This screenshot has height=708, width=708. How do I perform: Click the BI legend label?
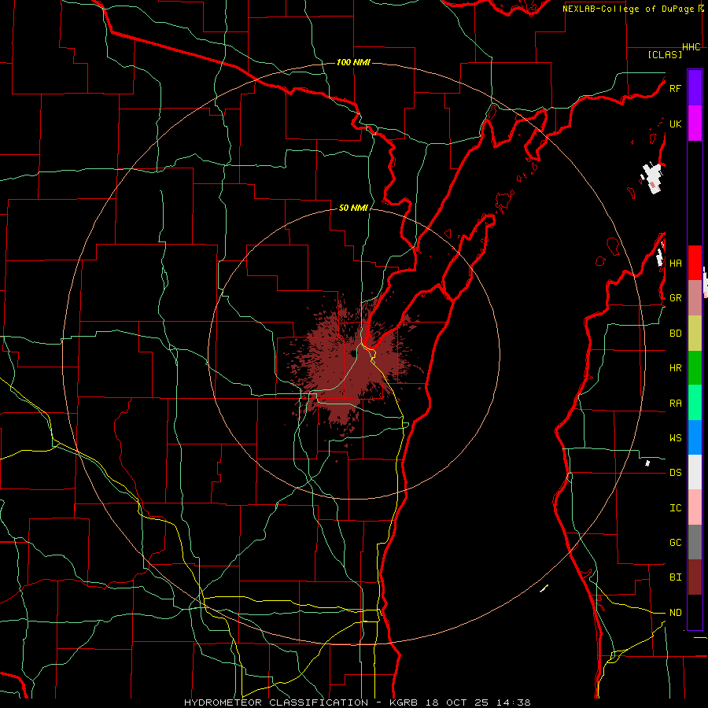click(675, 577)
